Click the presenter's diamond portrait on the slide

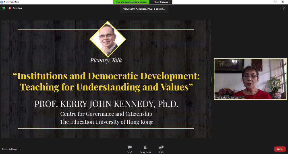pyautogui.click(x=108, y=39)
